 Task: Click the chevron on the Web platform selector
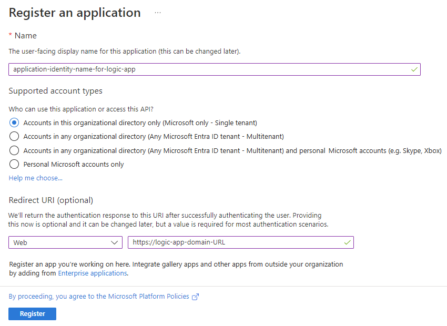[115, 242]
